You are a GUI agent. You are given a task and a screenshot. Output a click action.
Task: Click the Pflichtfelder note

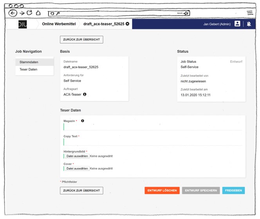click(69, 182)
